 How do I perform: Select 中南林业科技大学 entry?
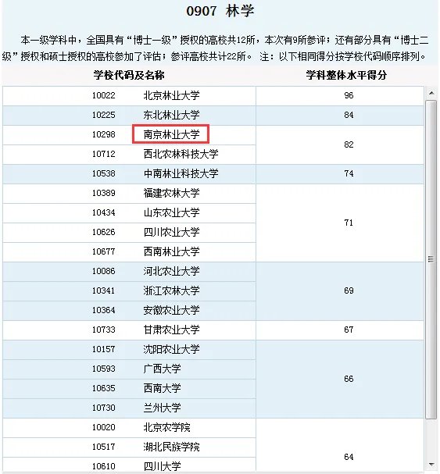(x=181, y=173)
